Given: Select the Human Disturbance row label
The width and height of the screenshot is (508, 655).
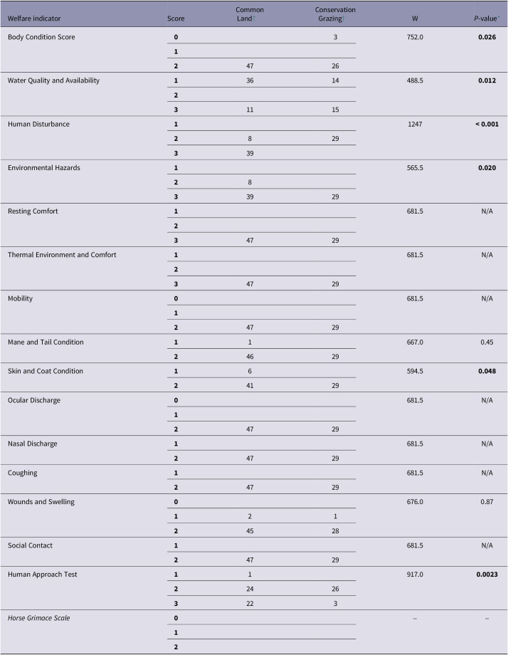Looking at the screenshot, I should pyautogui.click(x=38, y=124).
